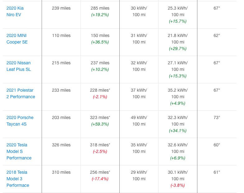Viewport: 244px width, 193px height.
Task: Click the Kia Niro 285 miles cell
Action: (100, 8)
